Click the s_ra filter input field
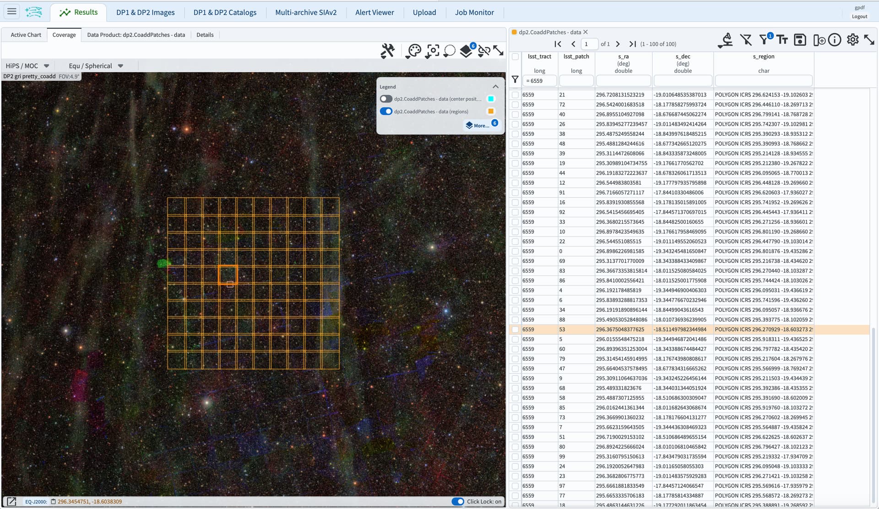 pos(624,81)
